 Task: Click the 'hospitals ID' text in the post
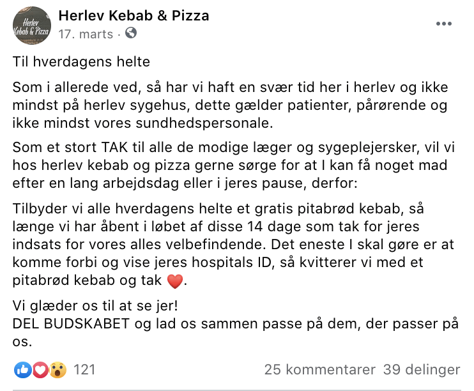(231, 262)
